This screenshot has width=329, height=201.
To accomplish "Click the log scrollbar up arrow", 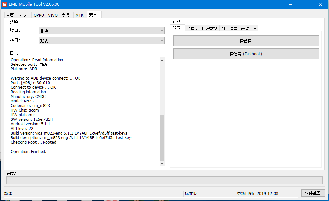I will coord(162,60).
